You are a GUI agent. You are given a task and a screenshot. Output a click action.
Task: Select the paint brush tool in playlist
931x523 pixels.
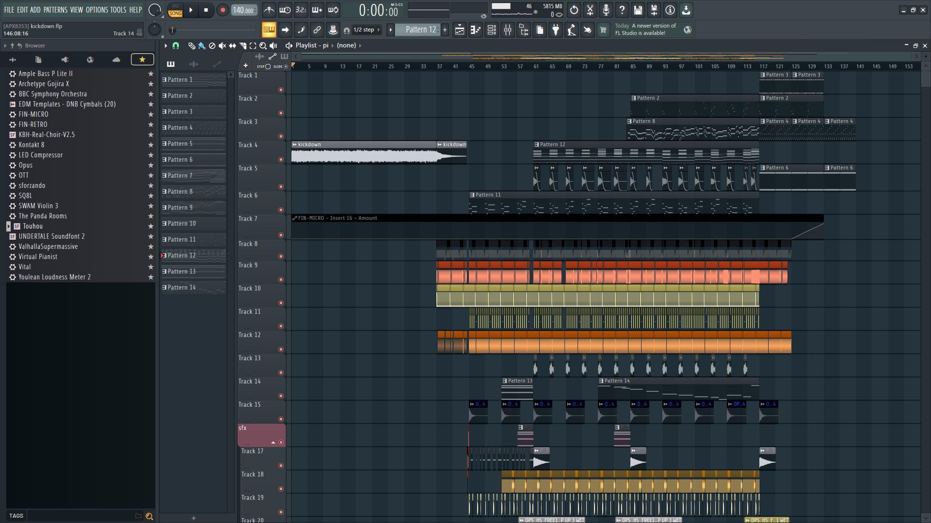(x=202, y=46)
